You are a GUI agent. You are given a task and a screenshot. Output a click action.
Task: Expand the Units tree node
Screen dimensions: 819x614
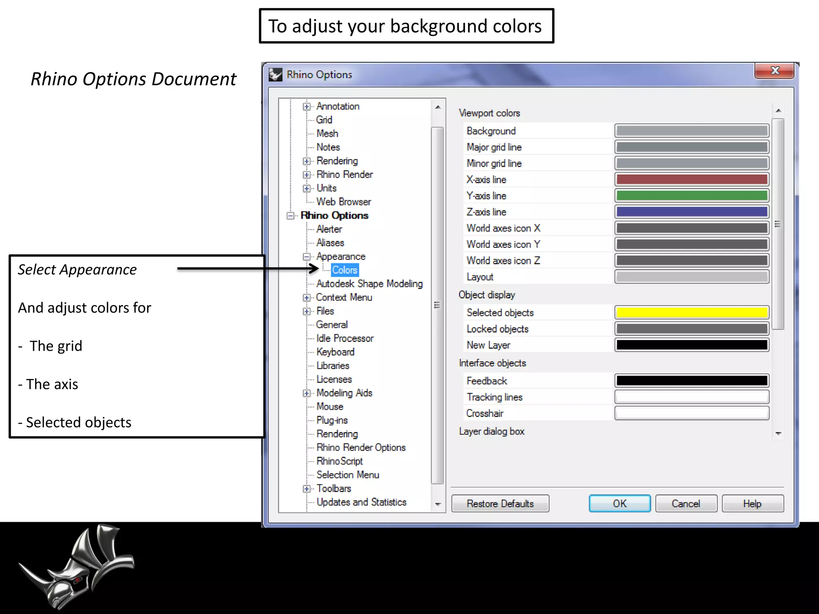[307, 188]
